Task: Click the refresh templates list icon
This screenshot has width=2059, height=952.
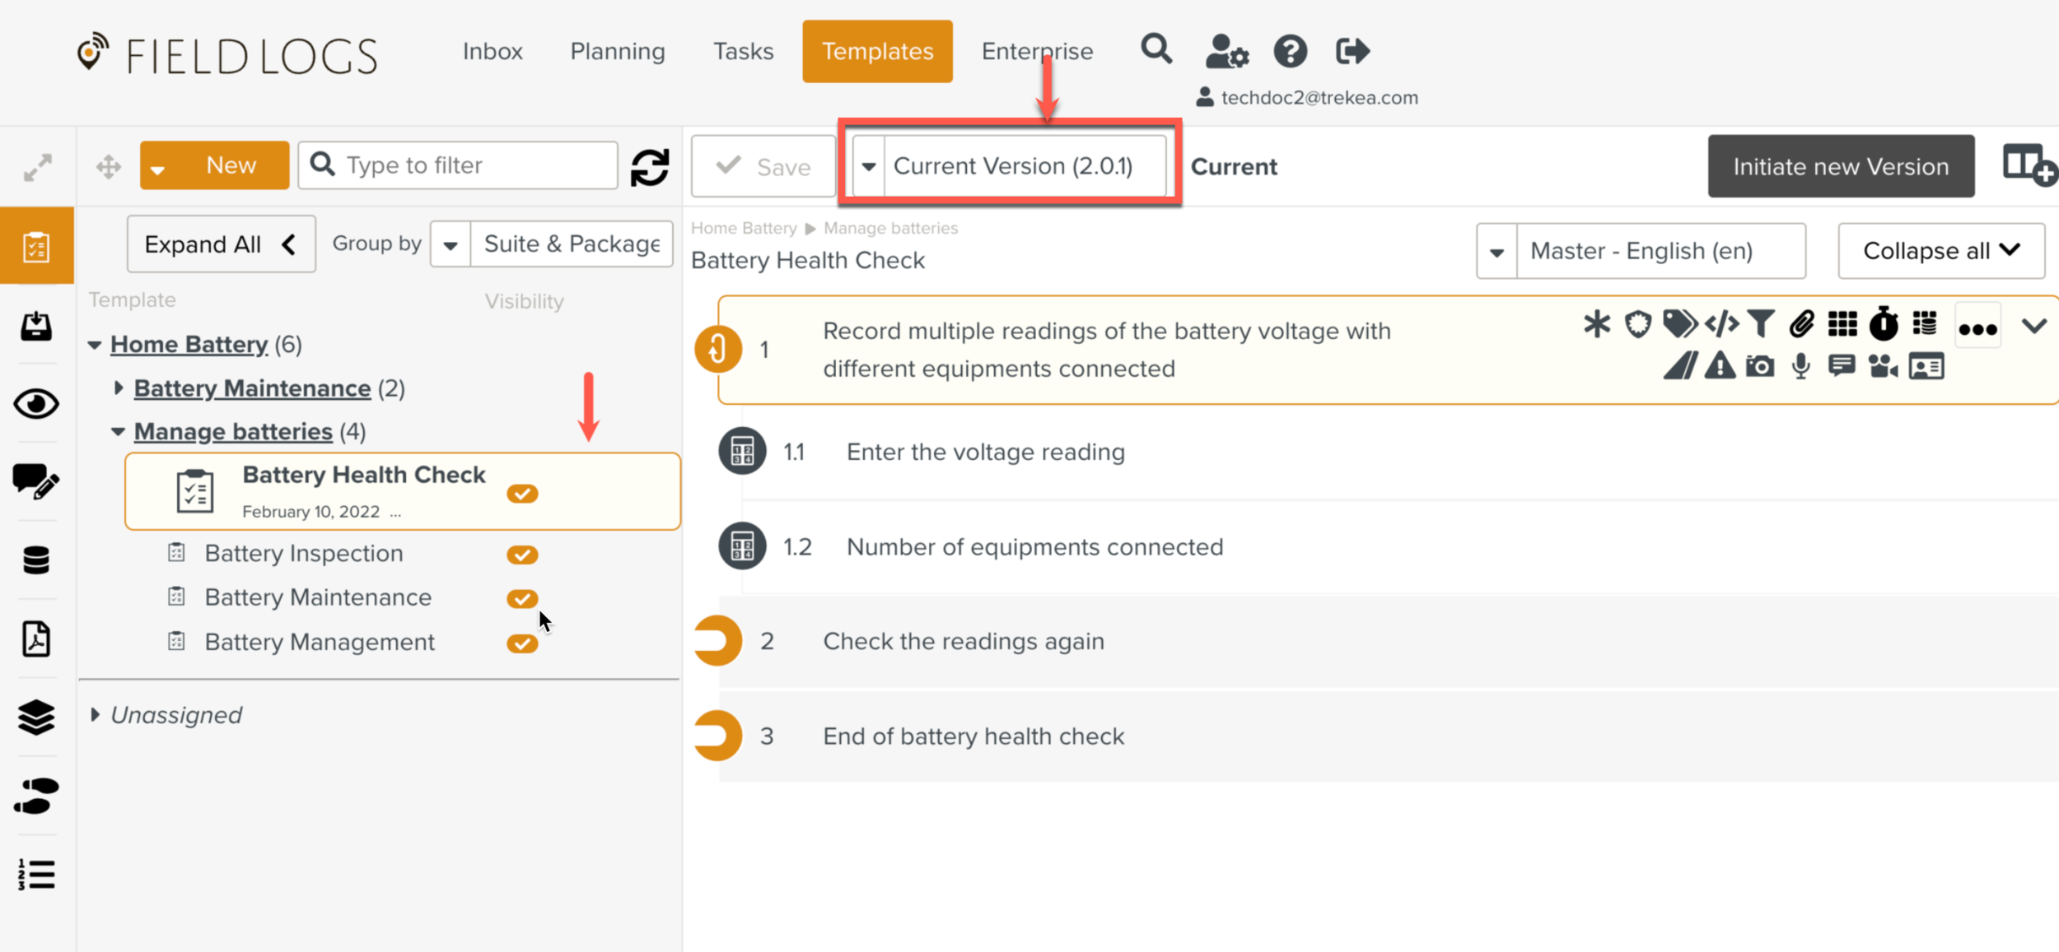Action: click(x=650, y=167)
